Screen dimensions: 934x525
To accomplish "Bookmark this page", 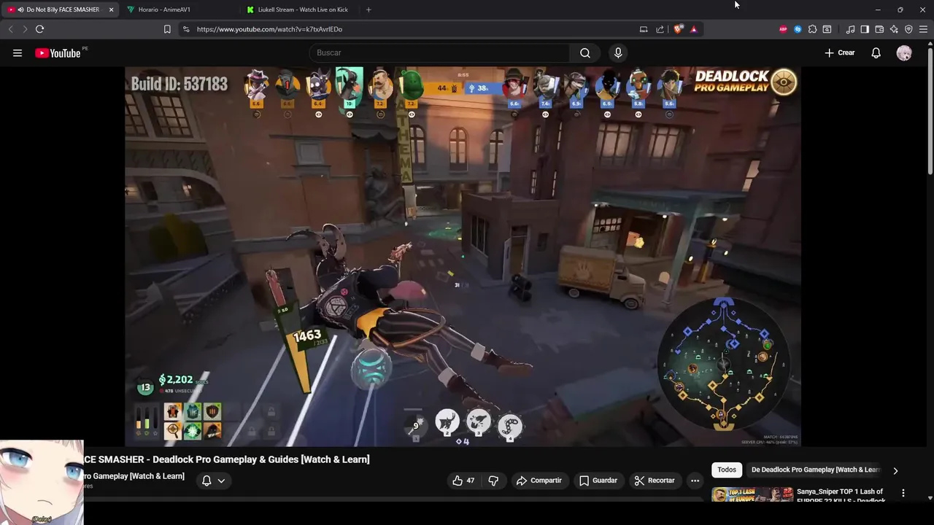I will click(x=167, y=29).
